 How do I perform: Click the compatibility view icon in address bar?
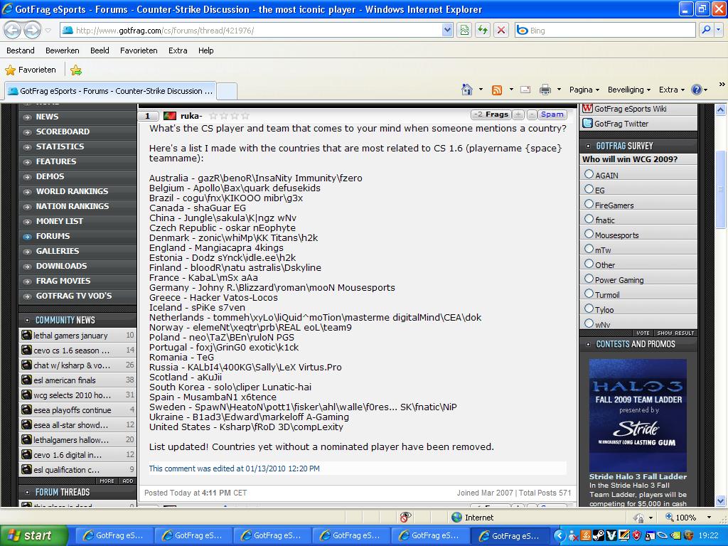click(x=464, y=31)
